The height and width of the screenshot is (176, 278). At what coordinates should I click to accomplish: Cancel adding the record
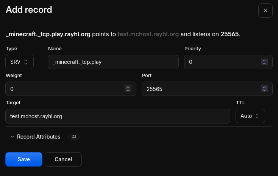point(63,159)
